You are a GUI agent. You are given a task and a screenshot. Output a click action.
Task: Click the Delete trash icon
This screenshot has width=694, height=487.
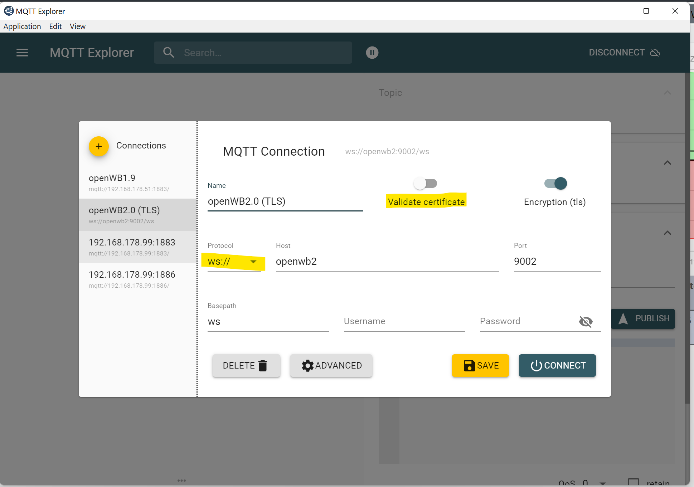(x=263, y=365)
